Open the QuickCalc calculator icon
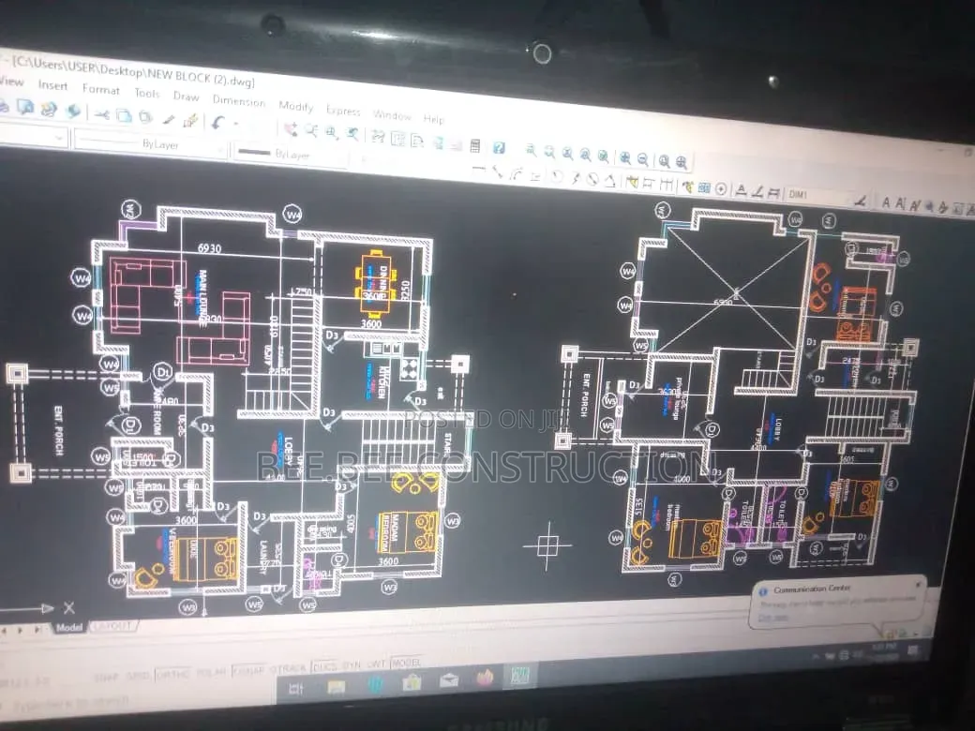The image size is (975, 731). 475,145
